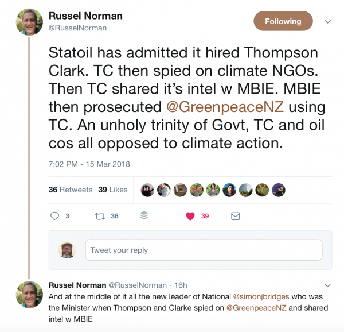Image resolution: width=344 pixels, height=332 pixels.
Task: Open the @RusselNorman handle under the name
Action: coord(79,28)
